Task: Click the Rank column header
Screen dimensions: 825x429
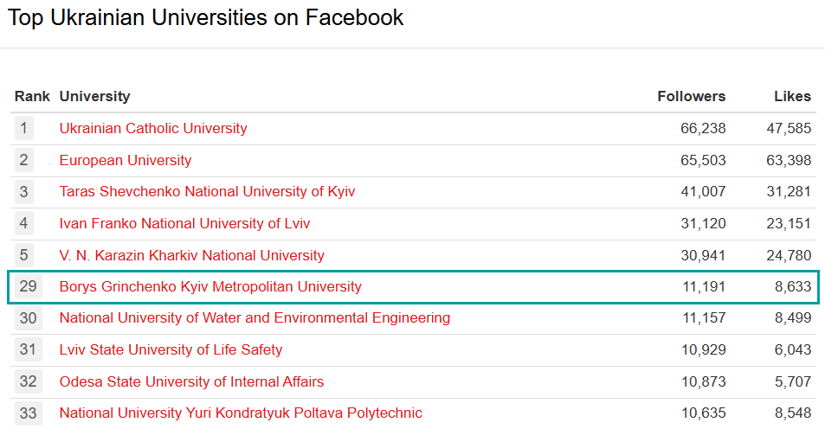Action: (32, 96)
